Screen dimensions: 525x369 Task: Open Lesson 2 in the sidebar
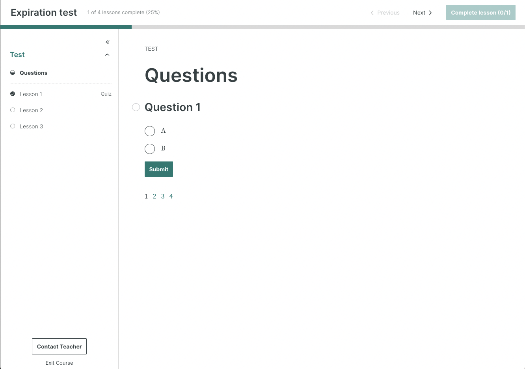click(31, 110)
